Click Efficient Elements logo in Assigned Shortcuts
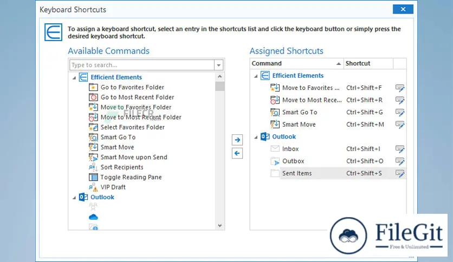 click(x=265, y=76)
